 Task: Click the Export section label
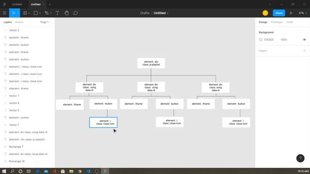pyautogui.click(x=263, y=51)
